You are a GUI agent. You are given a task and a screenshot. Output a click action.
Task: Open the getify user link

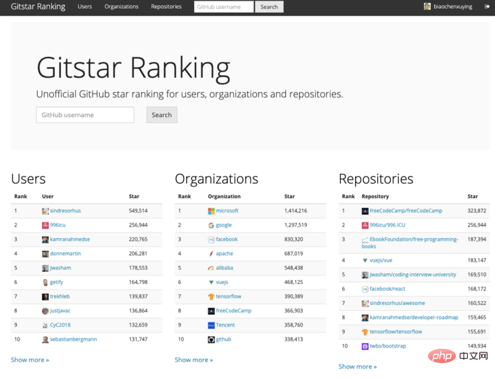click(57, 282)
